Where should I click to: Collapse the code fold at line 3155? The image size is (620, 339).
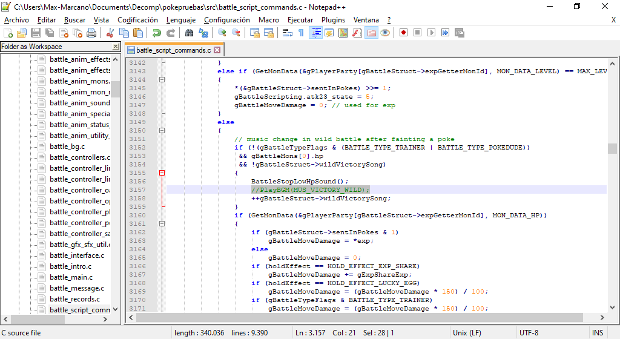coord(162,173)
